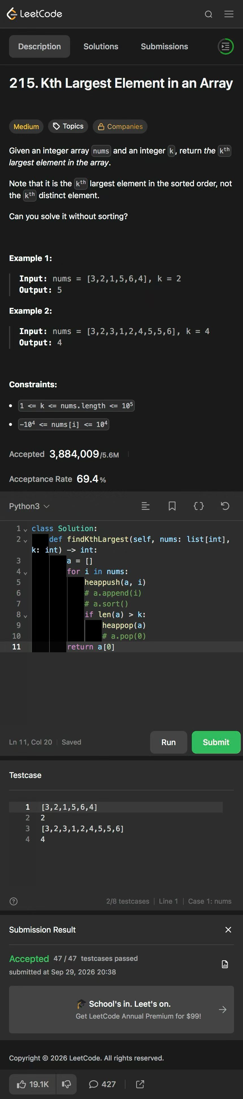Viewport: 243px width, 1099px height.
Task: Close the Submission Result panel
Action: point(229,930)
